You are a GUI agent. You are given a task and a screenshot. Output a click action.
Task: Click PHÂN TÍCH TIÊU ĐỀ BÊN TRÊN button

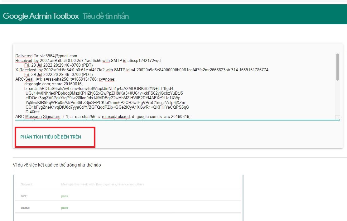[51, 137]
